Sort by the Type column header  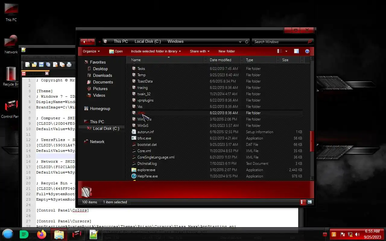tap(249, 60)
